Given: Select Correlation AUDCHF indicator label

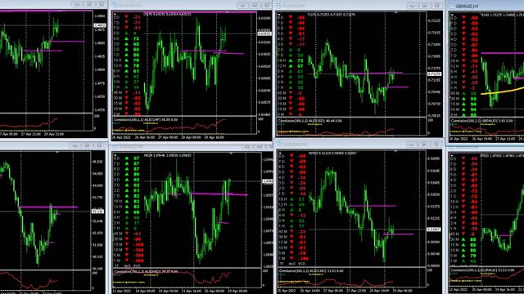Looking at the screenshot, I should (146, 119).
